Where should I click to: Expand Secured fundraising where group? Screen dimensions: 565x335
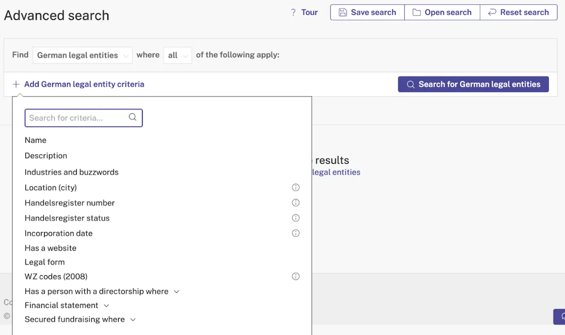(x=80, y=319)
